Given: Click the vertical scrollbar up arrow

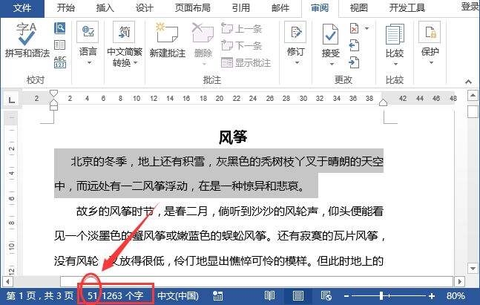Looking at the screenshot, I should (x=473, y=96).
